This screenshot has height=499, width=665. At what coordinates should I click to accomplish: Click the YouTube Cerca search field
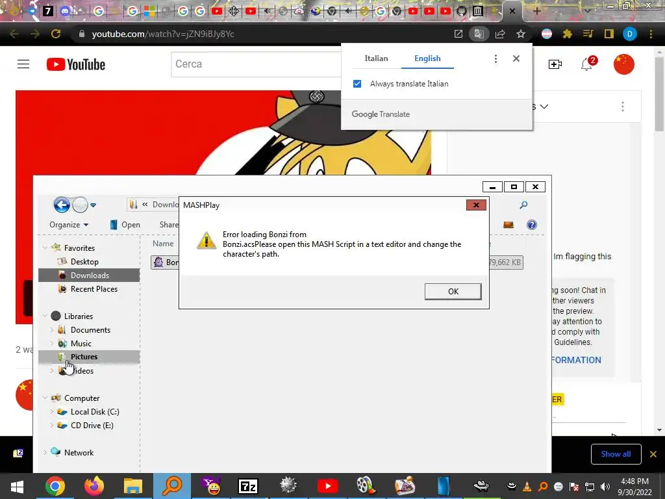coord(256,64)
